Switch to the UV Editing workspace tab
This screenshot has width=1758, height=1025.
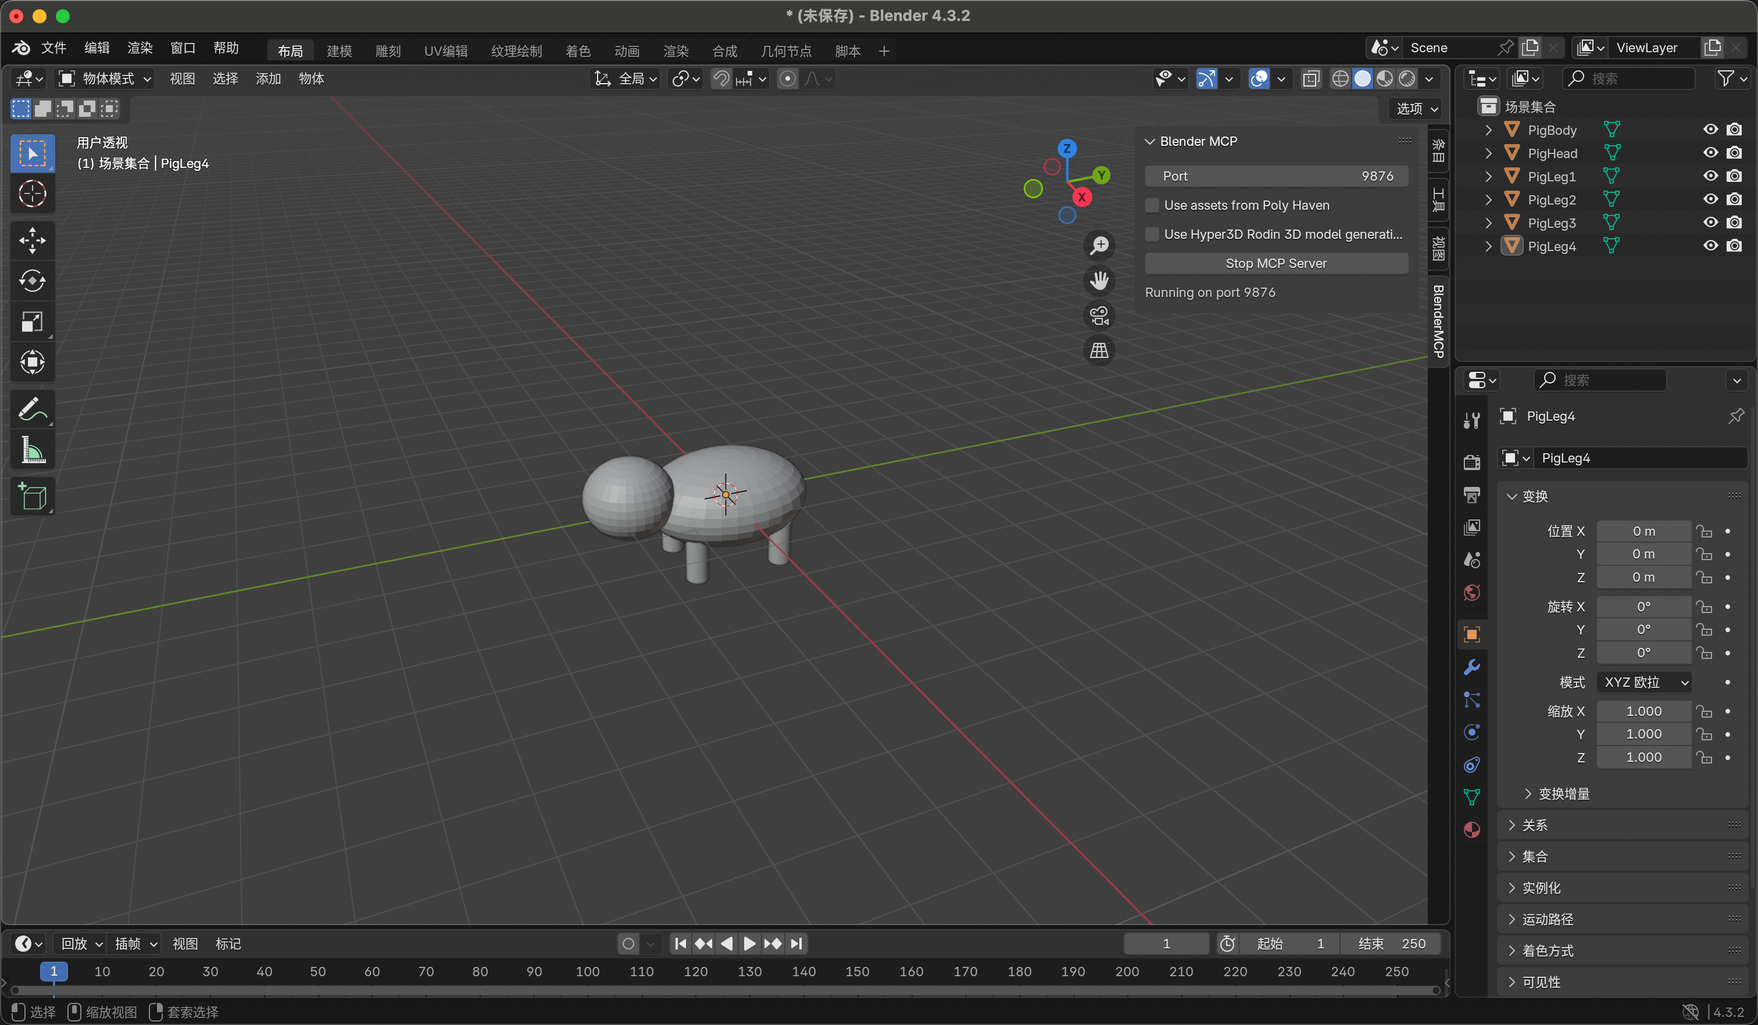446,51
